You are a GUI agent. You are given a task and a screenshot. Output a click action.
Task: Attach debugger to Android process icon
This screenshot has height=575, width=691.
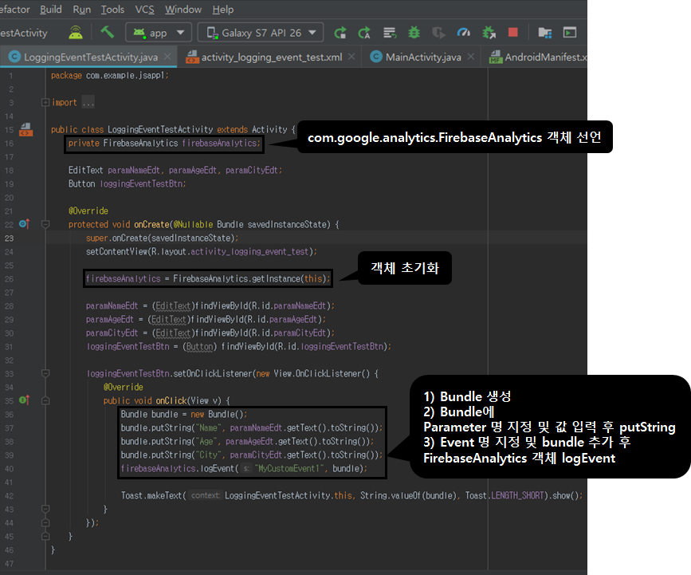(x=489, y=32)
